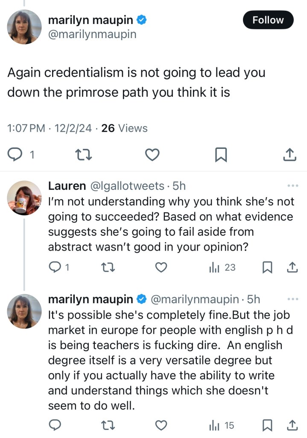
Task: Like Lauren's reply
Action: pos(160,267)
